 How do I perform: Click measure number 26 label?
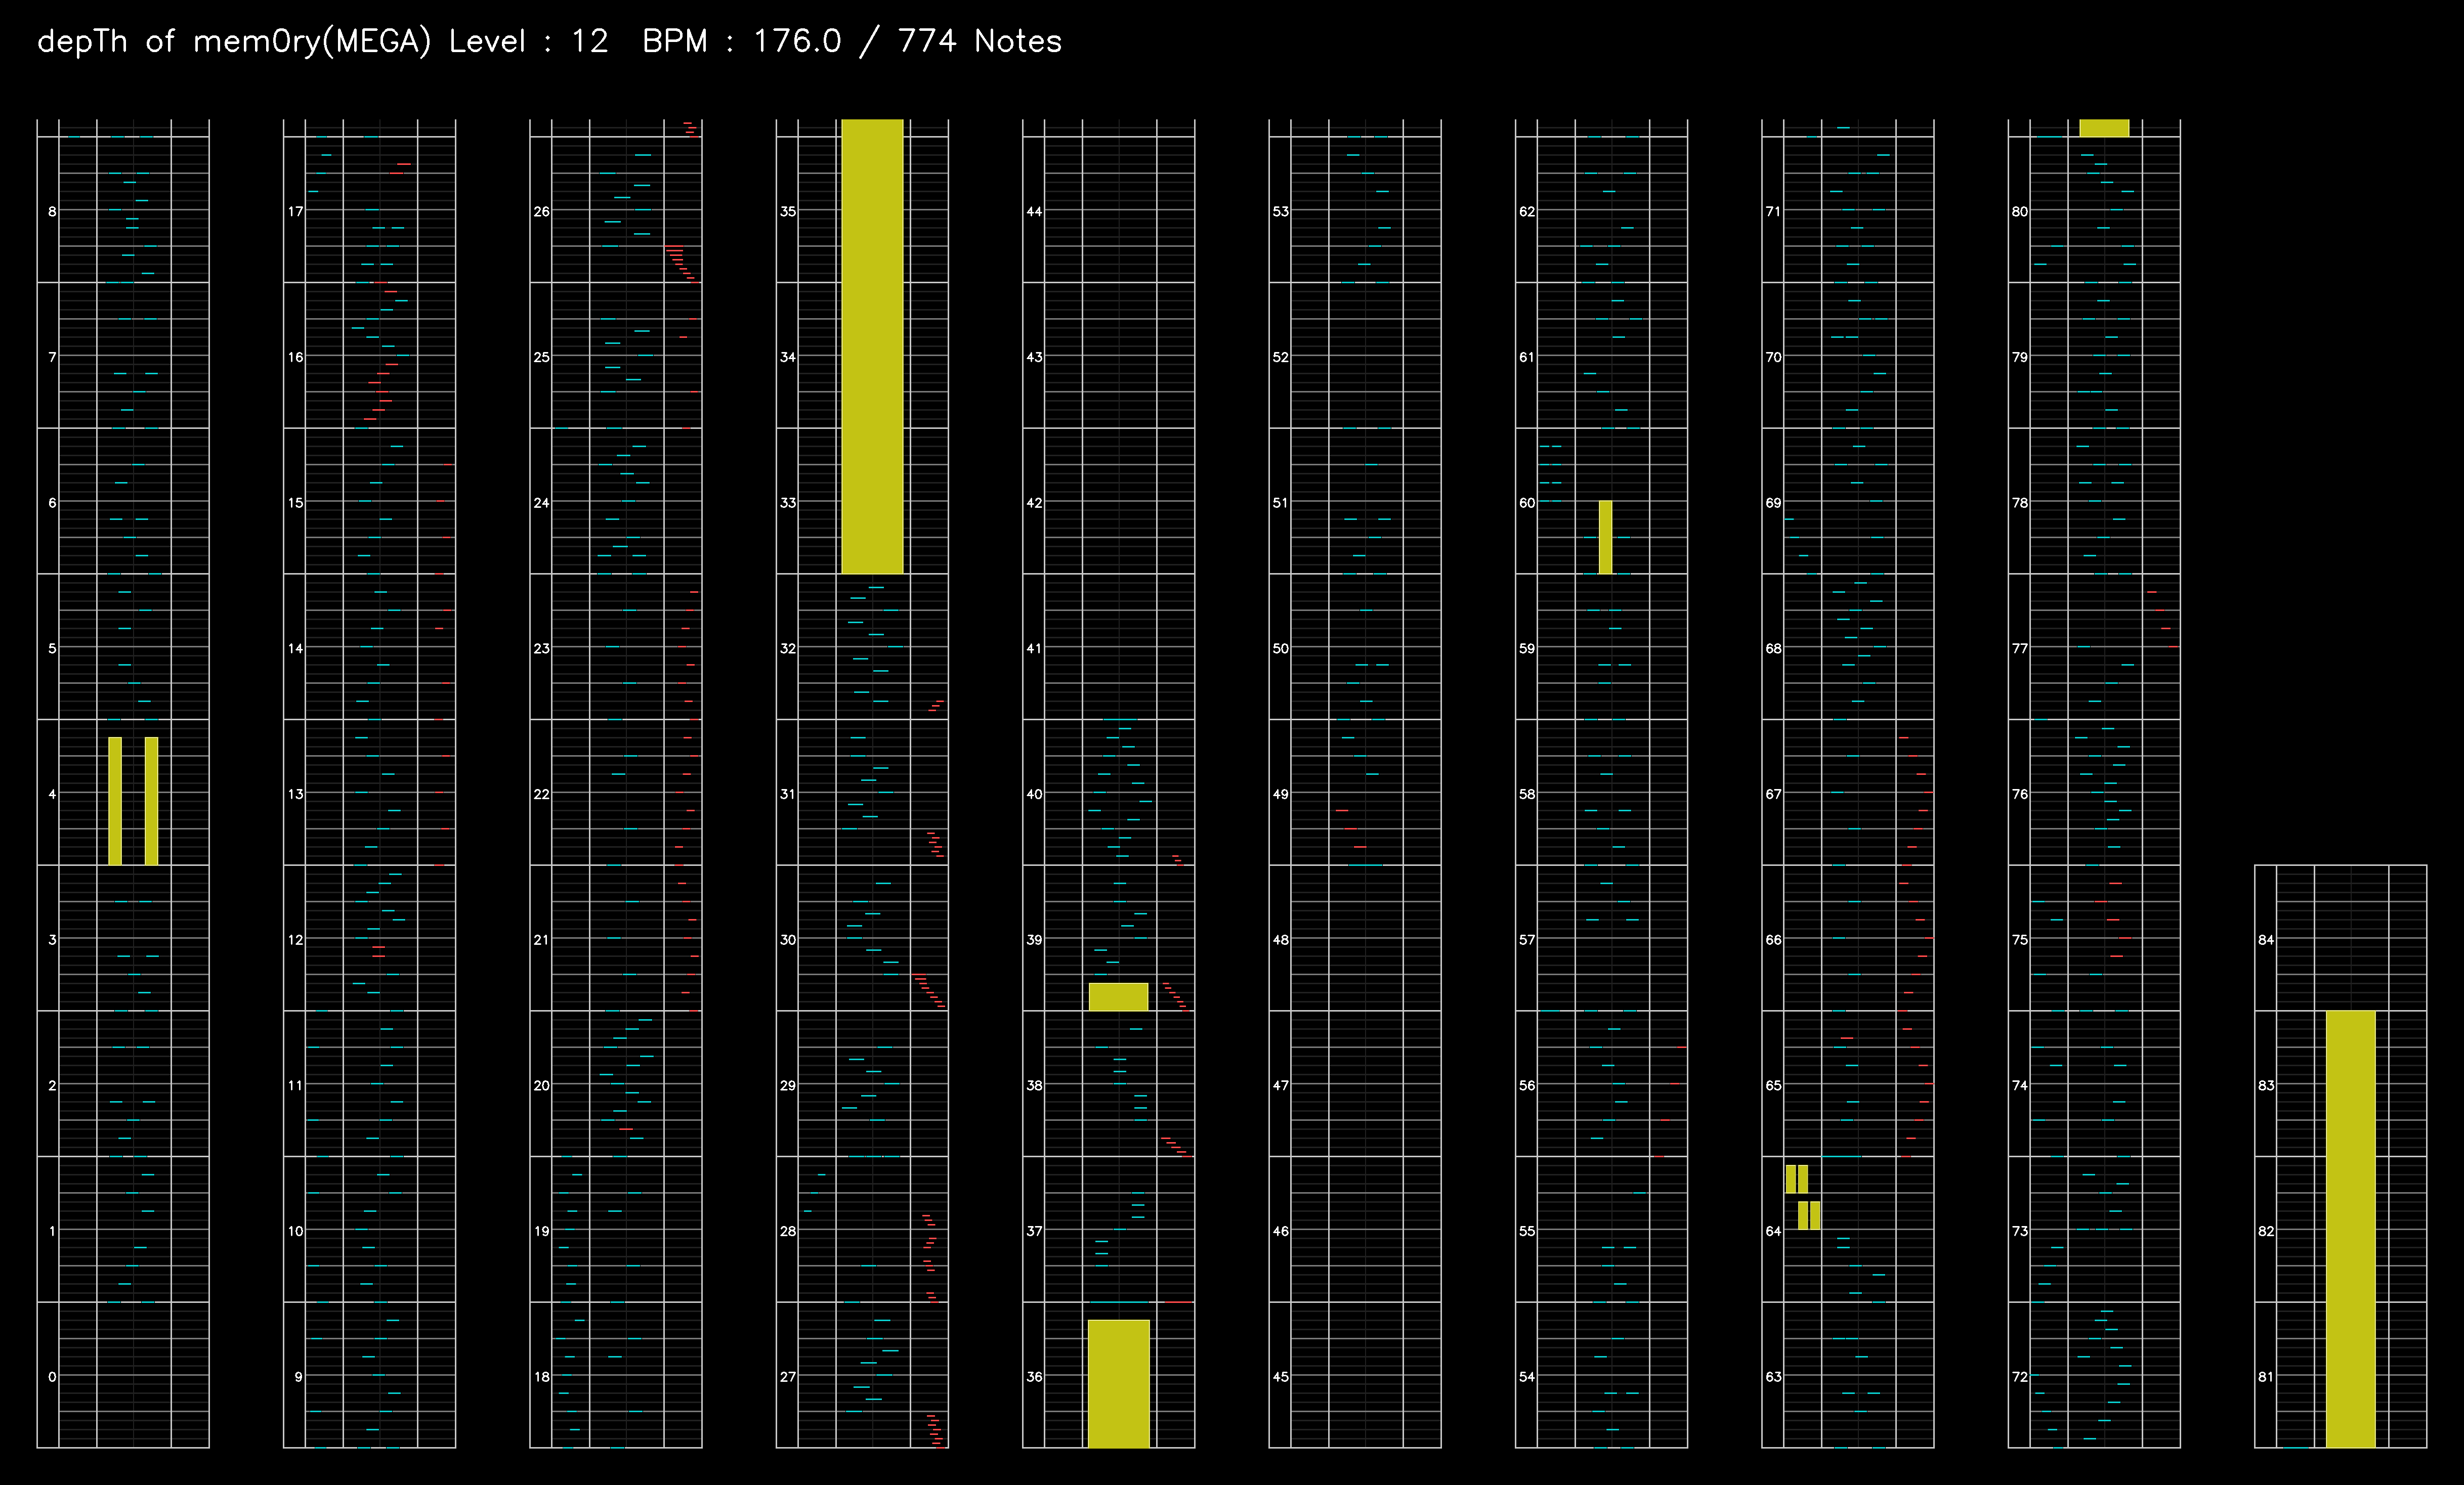coord(541,212)
